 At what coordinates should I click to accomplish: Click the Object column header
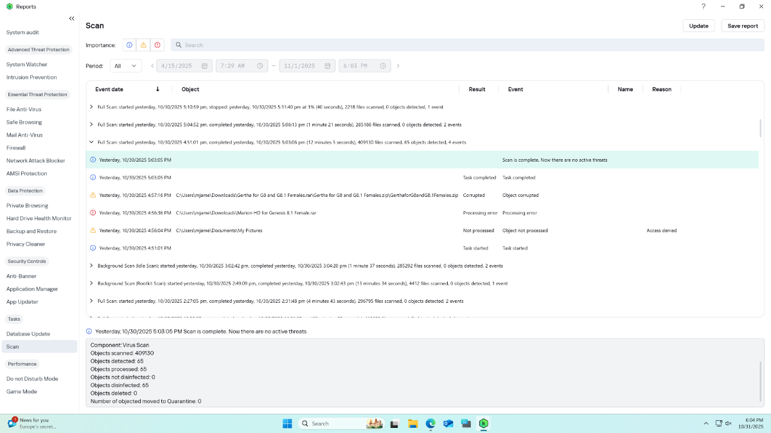tap(190, 89)
